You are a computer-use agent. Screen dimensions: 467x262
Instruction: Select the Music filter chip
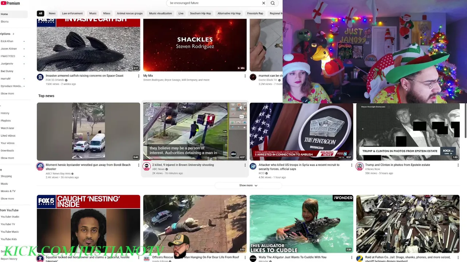click(93, 13)
